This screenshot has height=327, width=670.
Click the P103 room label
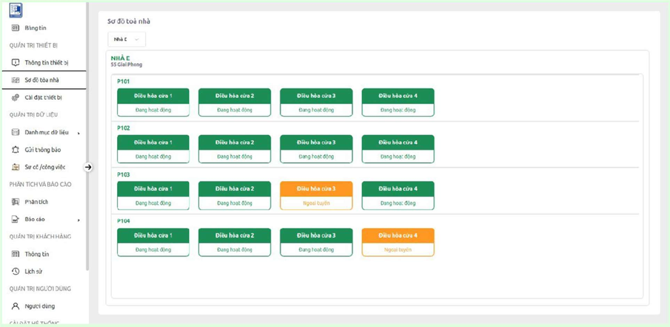pos(124,174)
